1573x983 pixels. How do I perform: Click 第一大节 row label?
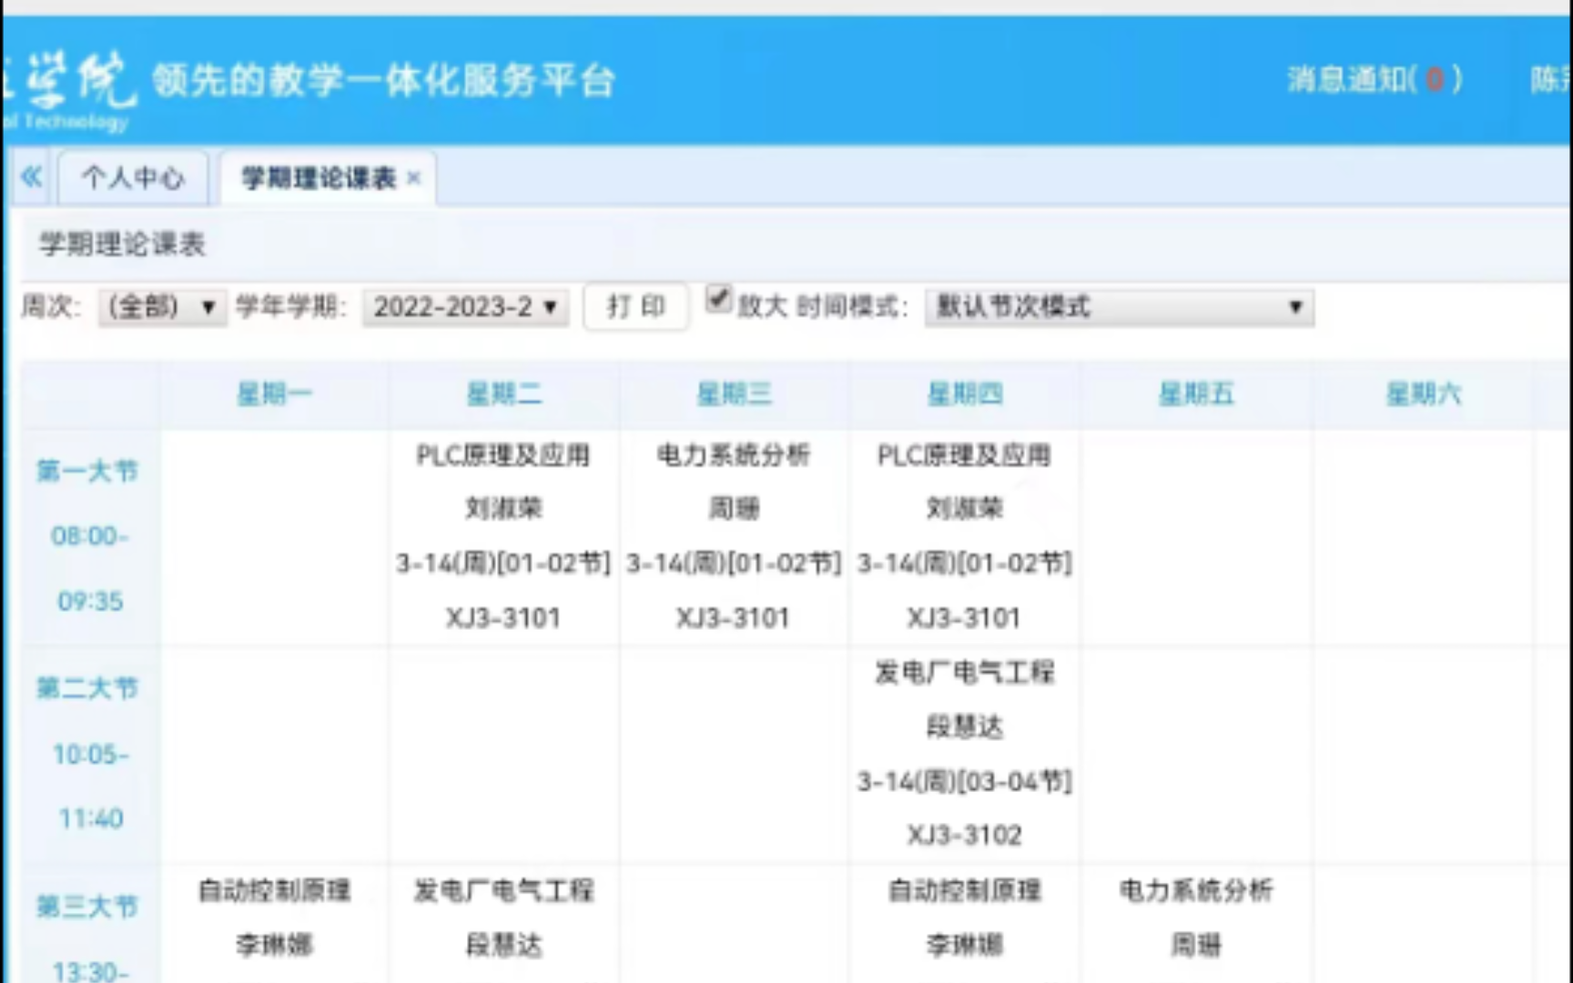click(x=87, y=471)
